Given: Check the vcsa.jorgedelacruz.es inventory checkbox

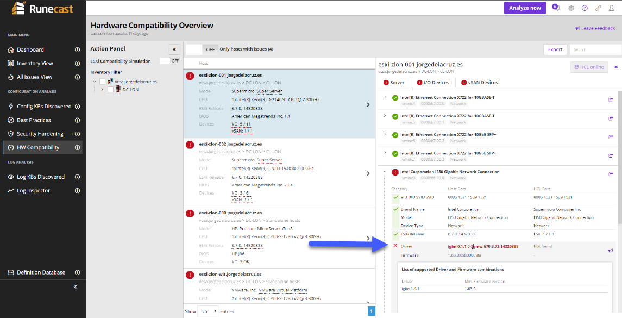Looking at the screenshot, I should (x=102, y=82).
